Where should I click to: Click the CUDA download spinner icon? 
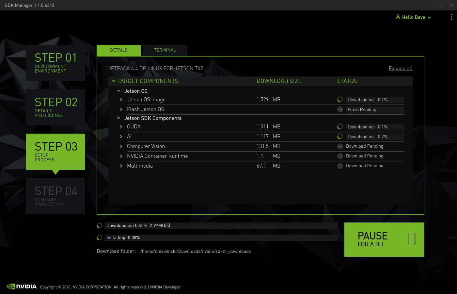[340, 127]
